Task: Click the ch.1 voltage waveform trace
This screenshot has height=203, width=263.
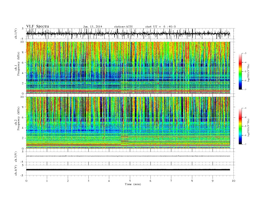Action: 128,34
